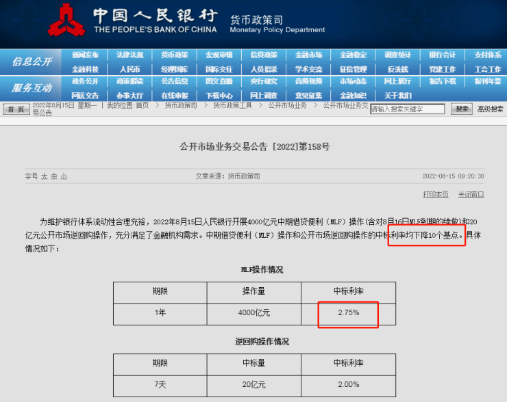Open 意见征集 link
The width and height of the screenshot is (507, 402).
[x=308, y=96]
